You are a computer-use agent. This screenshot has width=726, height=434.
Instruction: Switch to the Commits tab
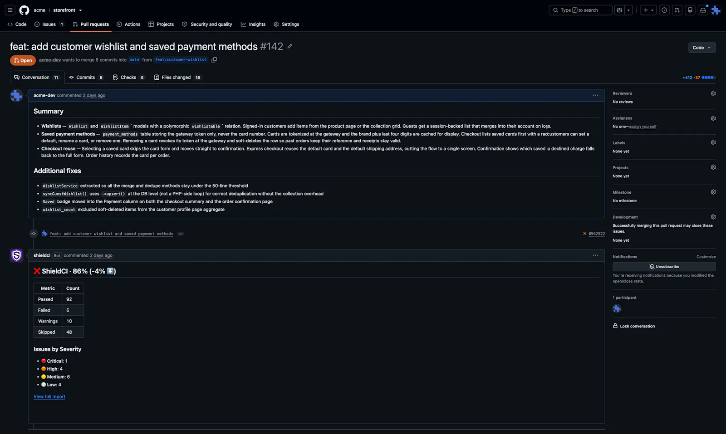tap(86, 78)
